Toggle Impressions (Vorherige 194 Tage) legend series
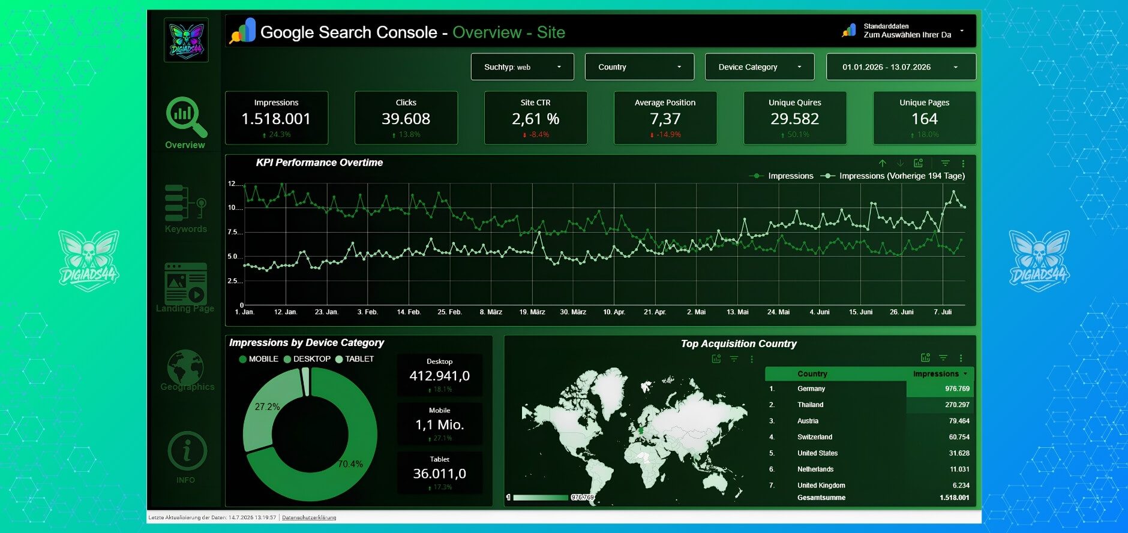This screenshot has height=533, width=1128. (x=893, y=176)
